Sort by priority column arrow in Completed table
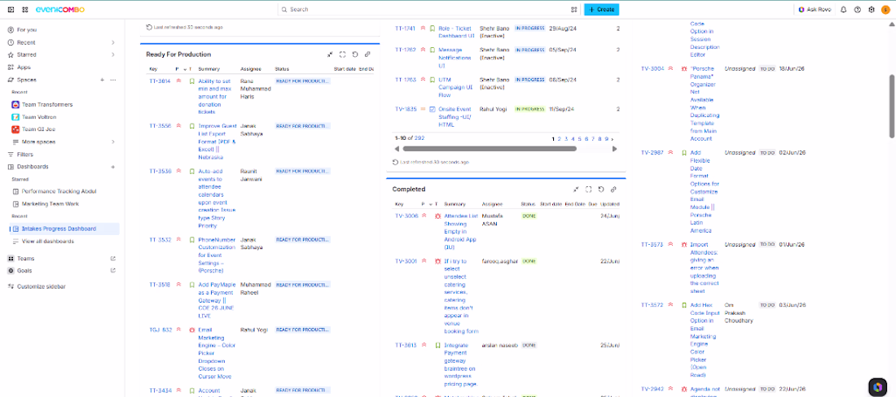 pyautogui.click(x=430, y=203)
